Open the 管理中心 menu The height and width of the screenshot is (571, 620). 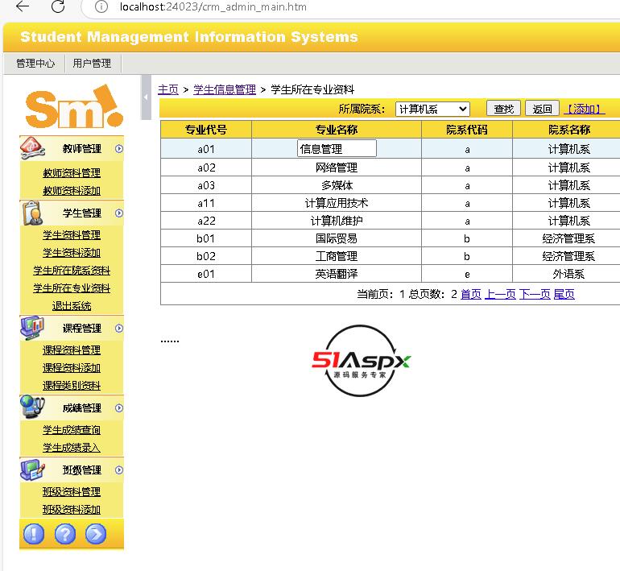tap(35, 63)
